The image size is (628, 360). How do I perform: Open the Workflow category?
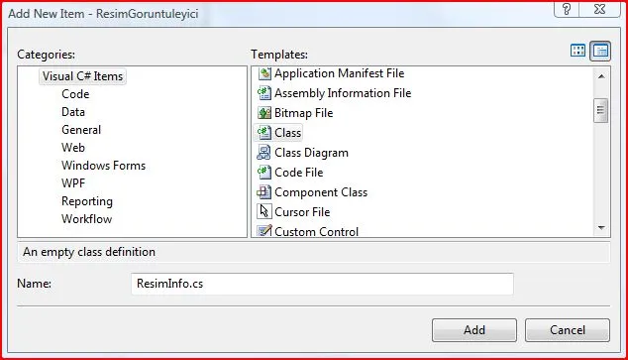[86, 219]
